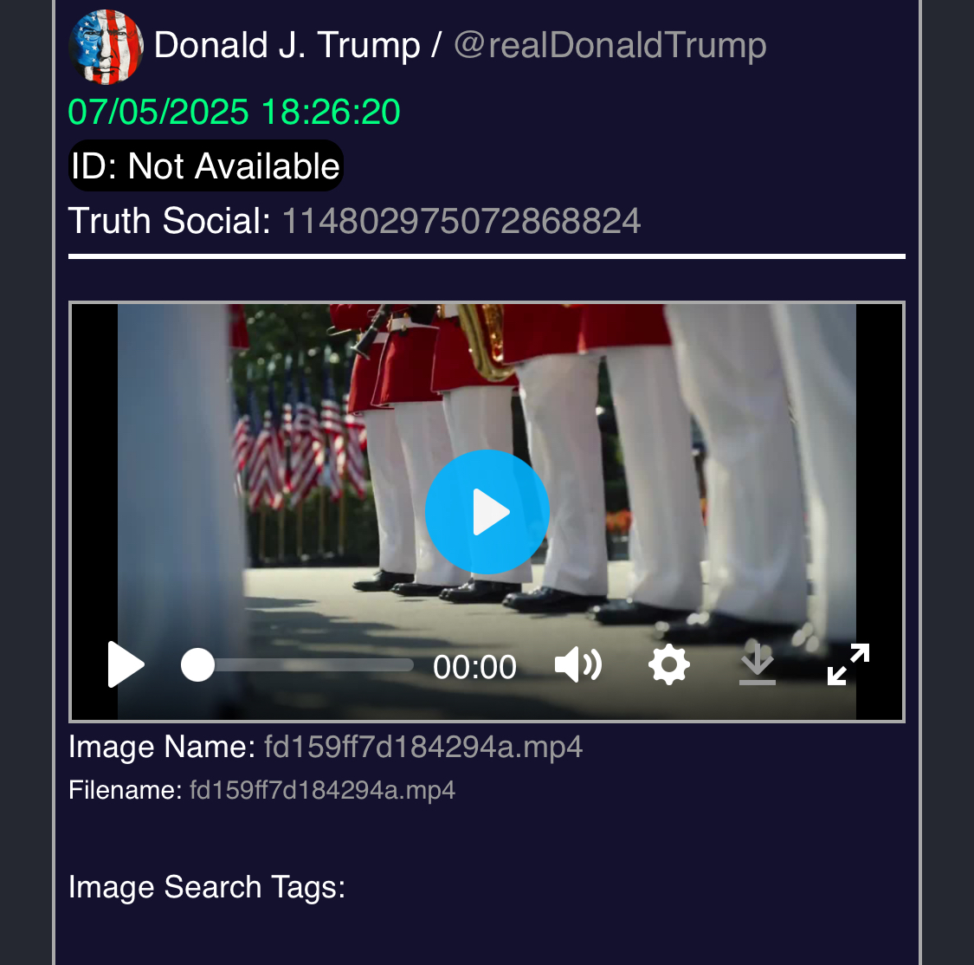Image resolution: width=974 pixels, height=965 pixels.
Task: Click the 00:00 video time display
Action: [474, 667]
